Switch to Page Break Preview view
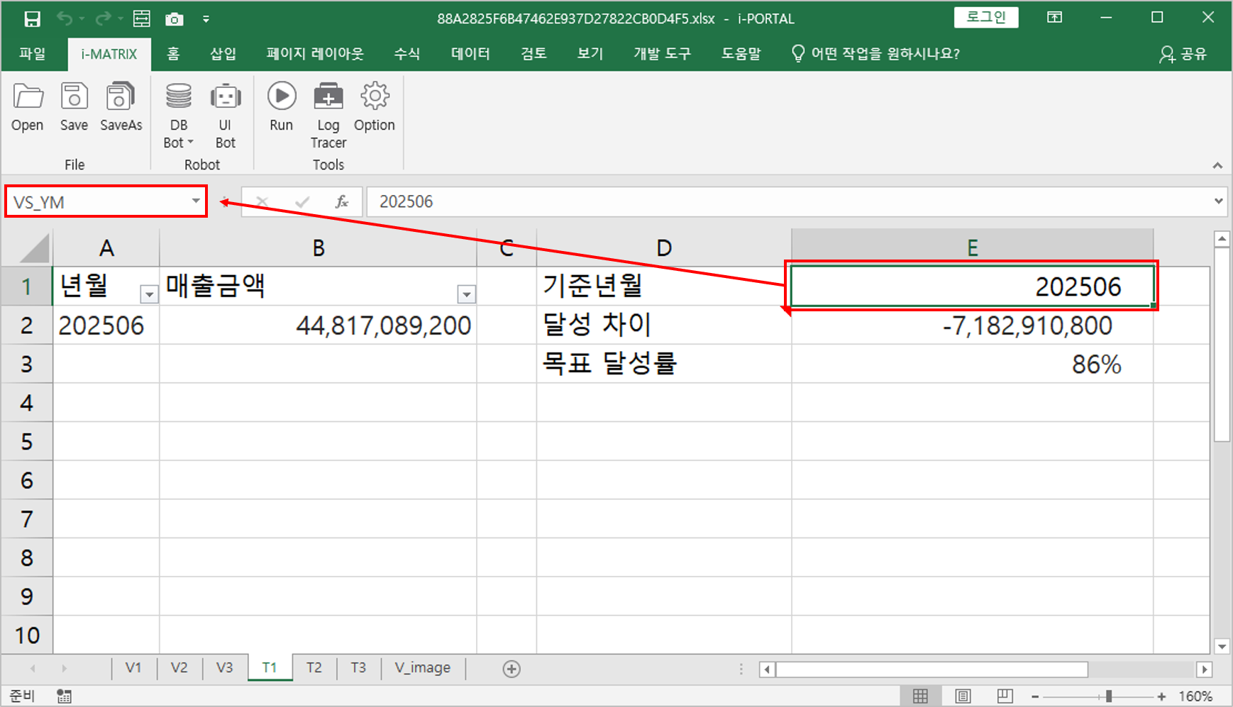1233x707 pixels. pos(1005,696)
